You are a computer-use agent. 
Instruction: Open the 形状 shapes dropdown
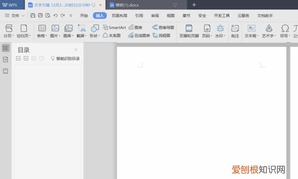point(95,36)
